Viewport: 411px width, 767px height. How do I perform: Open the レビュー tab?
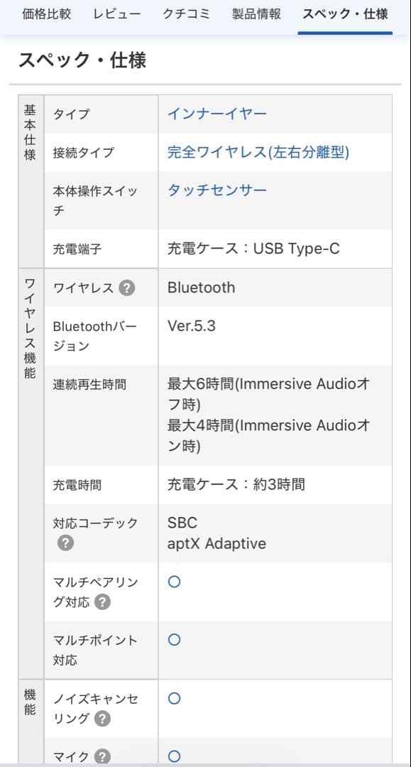click(x=116, y=13)
